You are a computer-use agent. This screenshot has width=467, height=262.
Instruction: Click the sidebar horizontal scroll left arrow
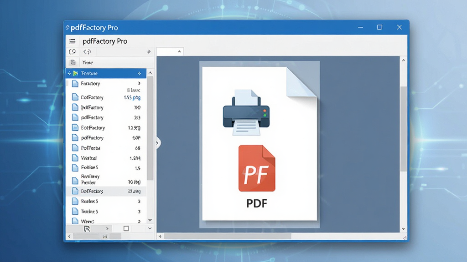(69, 237)
